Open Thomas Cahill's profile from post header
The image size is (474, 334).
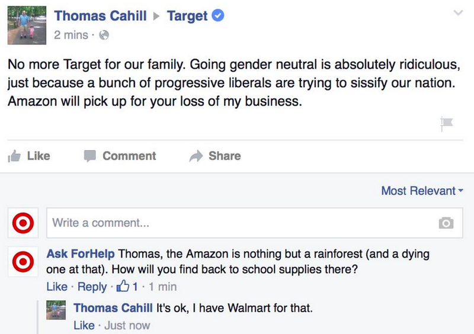coord(100,16)
